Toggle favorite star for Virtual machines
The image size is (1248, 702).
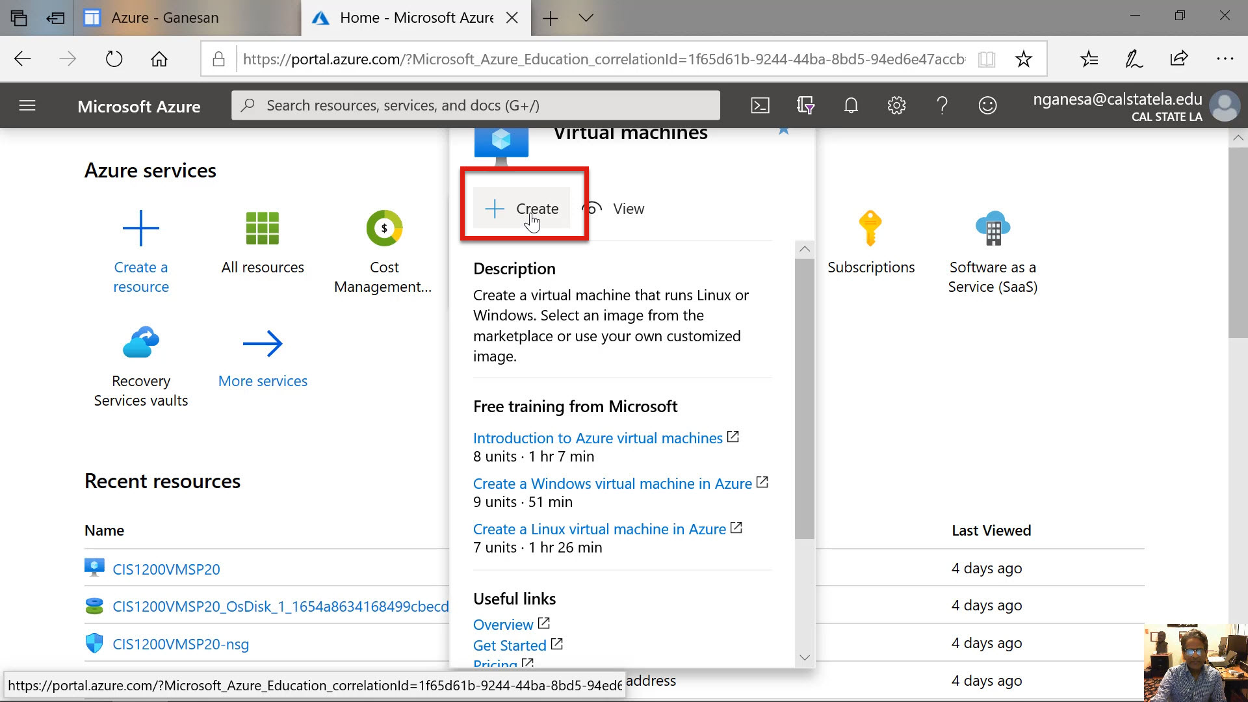pyautogui.click(x=784, y=131)
